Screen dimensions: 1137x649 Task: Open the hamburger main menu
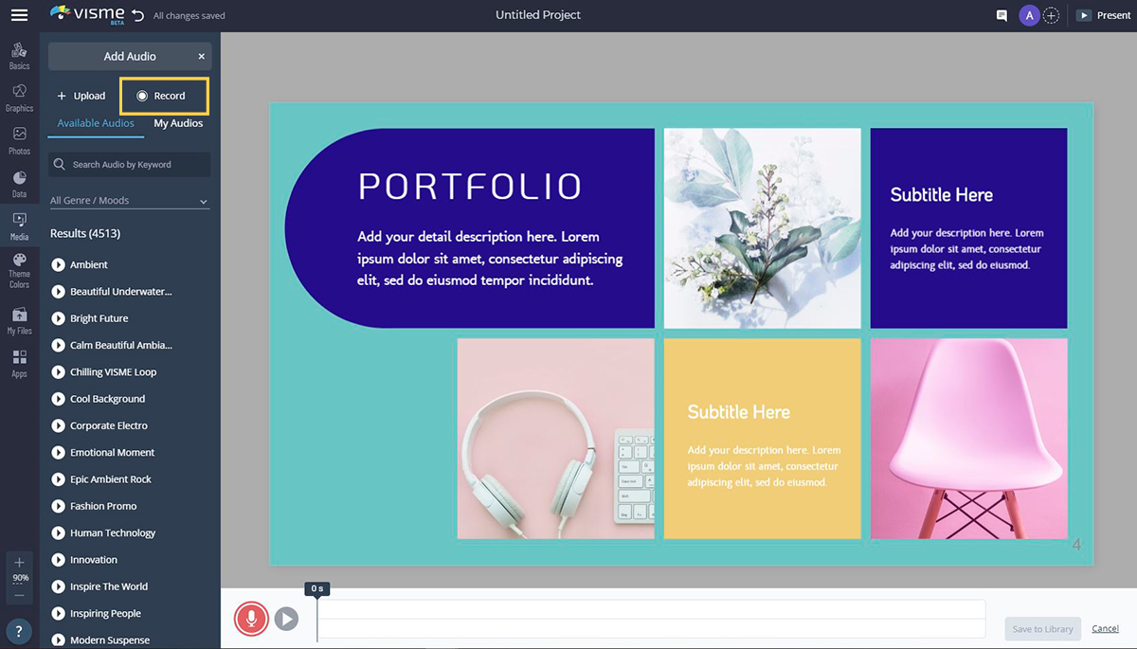(19, 15)
